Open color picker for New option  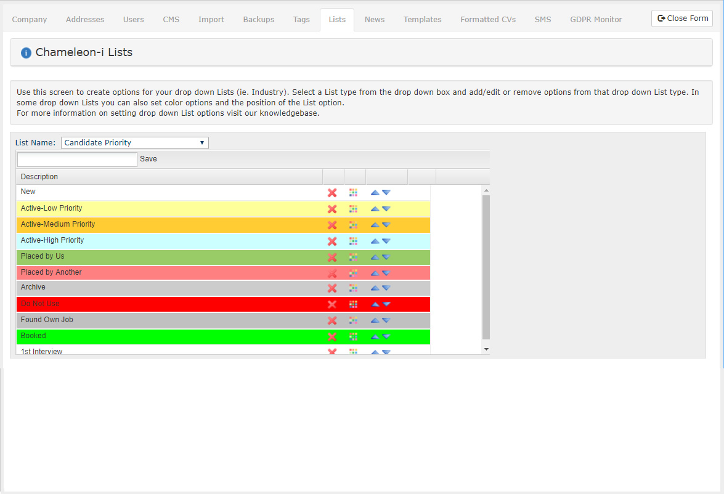(353, 193)
